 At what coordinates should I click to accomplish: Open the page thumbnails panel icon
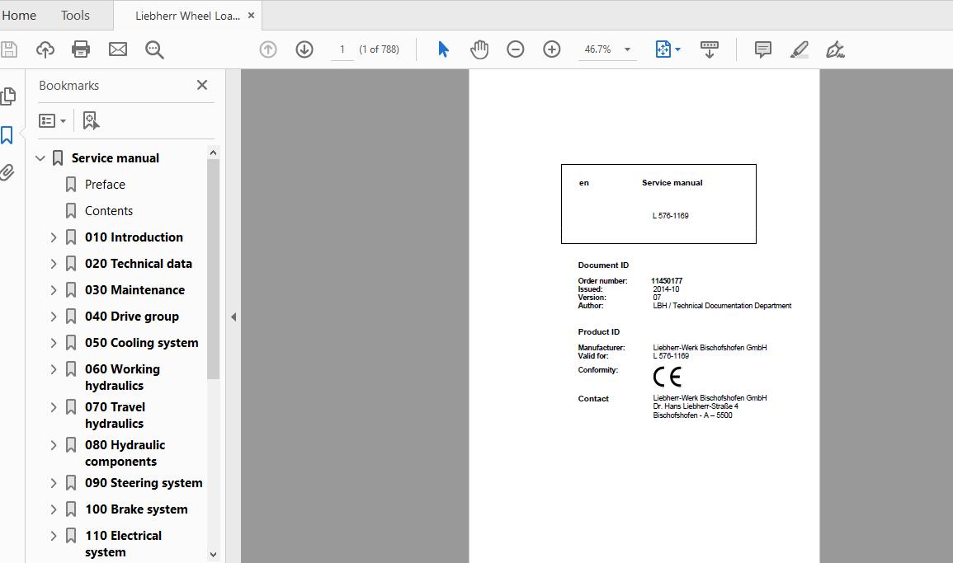coord(8,96)
